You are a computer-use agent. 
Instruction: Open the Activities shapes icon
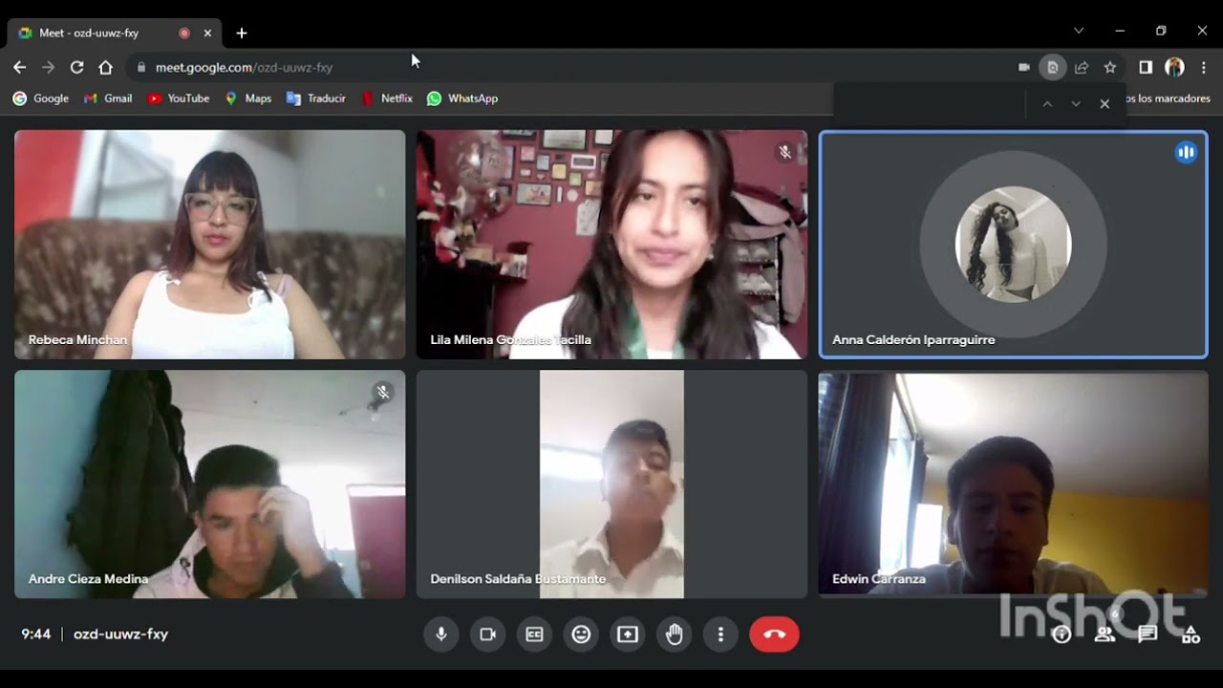(1191, 634)
